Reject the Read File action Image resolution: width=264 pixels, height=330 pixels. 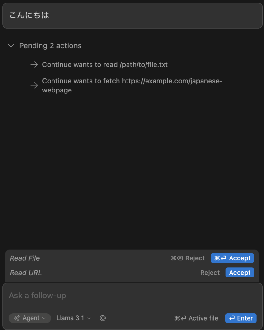coord(188,258)
